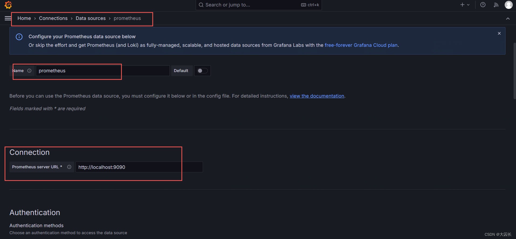Open the Help question mark icon

click(x=483, y=5)
